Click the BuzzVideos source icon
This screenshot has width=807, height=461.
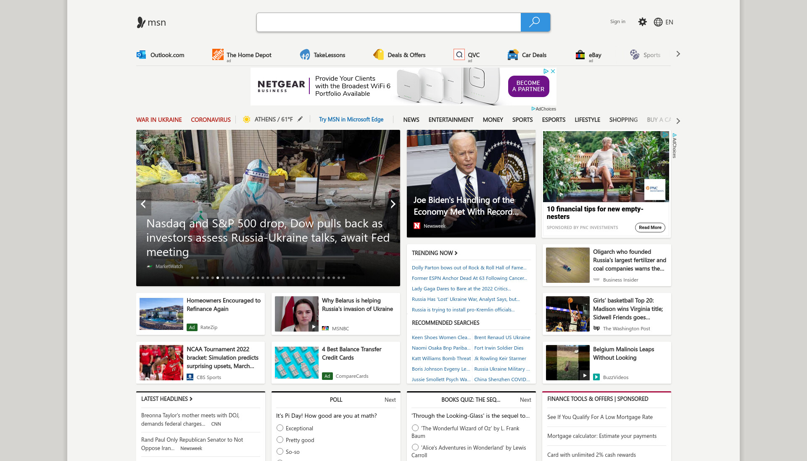pos(596,377)
